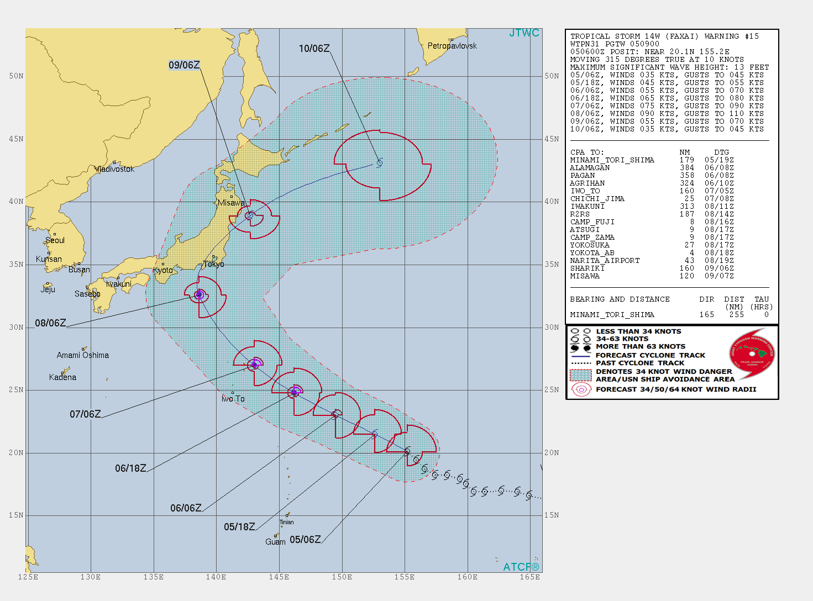Click the 'Less than 34 knots' legend symbol
The width and height of the screenshot is (813, 601).
(x=580, y=331)
